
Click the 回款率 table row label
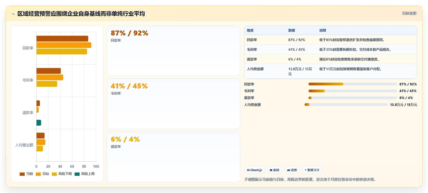(x=252, y=40)
